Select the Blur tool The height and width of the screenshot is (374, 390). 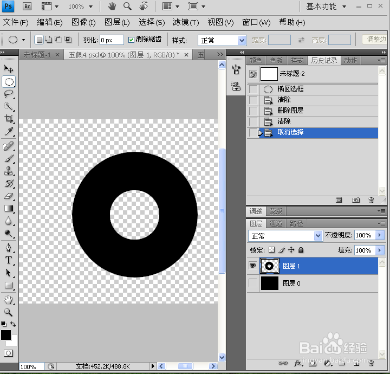[x=9, y=221]
